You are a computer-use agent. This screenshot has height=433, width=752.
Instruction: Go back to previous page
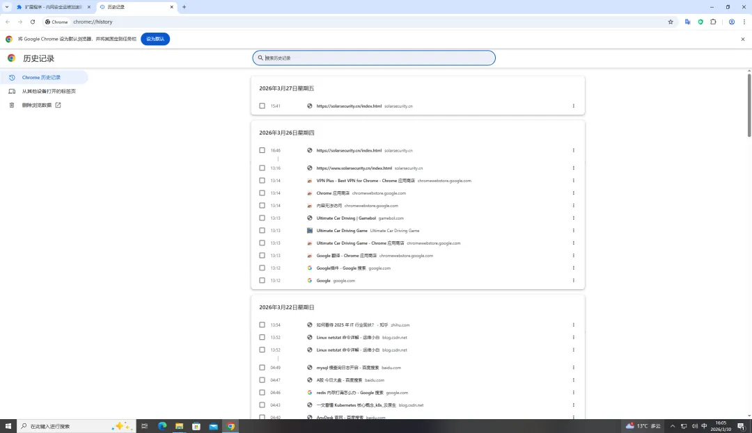point(8,22)
